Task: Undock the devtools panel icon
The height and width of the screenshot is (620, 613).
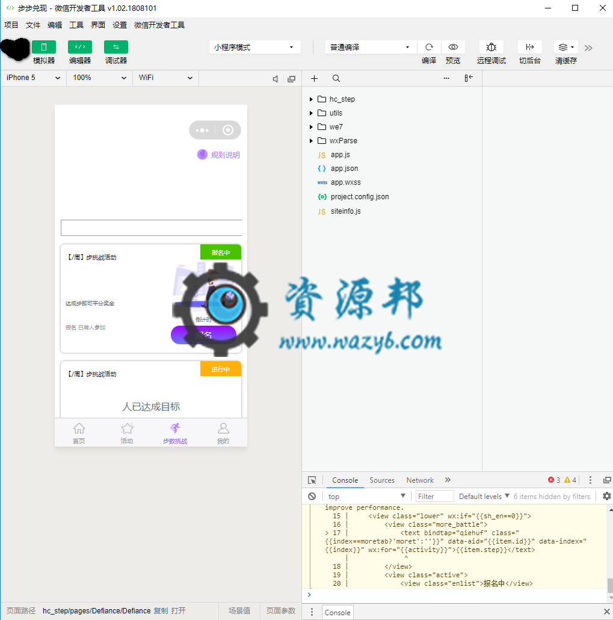Action: [x=607, y=480]
